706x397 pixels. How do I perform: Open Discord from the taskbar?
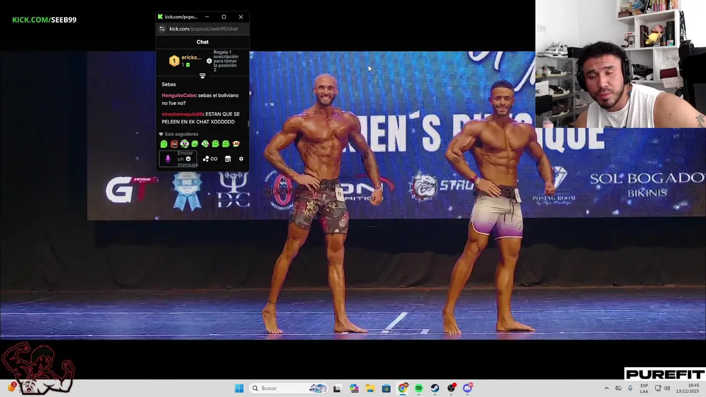pyautogui.click(x=468, y=388)
